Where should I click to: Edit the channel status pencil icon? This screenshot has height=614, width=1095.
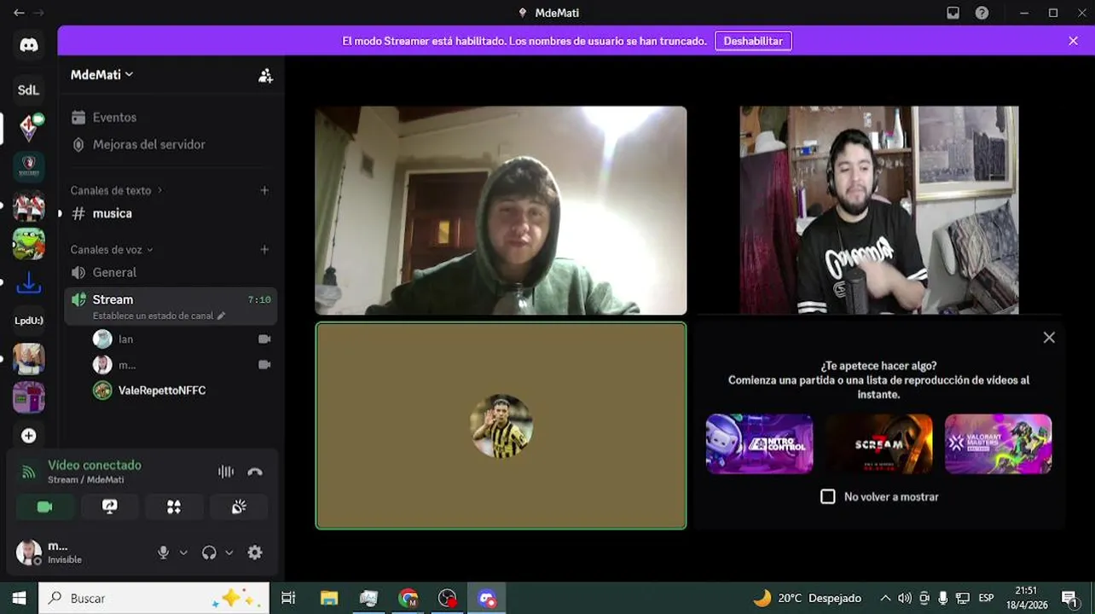pos(222,316)
